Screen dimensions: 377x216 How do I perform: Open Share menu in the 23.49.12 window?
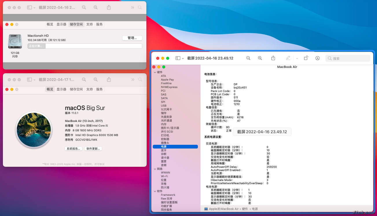pyautogui.click(x=273, y=58)
